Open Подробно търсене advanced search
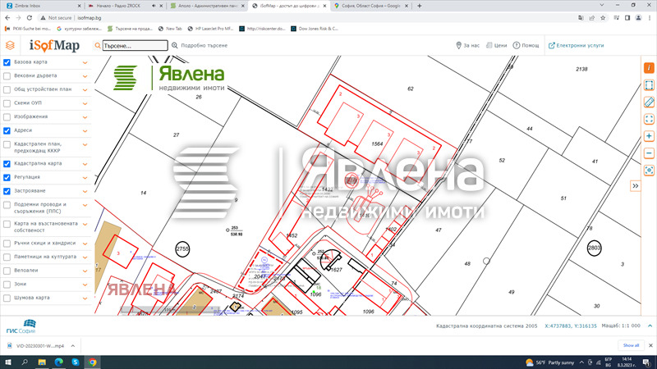The height and width of the screenshot is (369, 657). pyautogui.click(x=197, y=46)
